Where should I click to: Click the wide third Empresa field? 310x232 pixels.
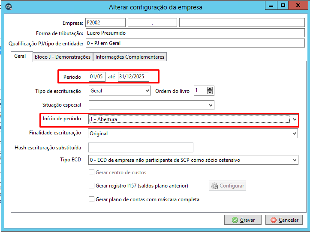click(242, 23)
